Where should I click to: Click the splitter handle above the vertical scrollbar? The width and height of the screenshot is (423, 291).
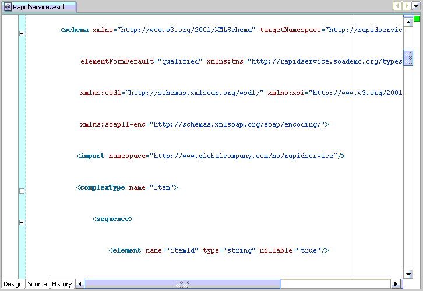[408, 16]
